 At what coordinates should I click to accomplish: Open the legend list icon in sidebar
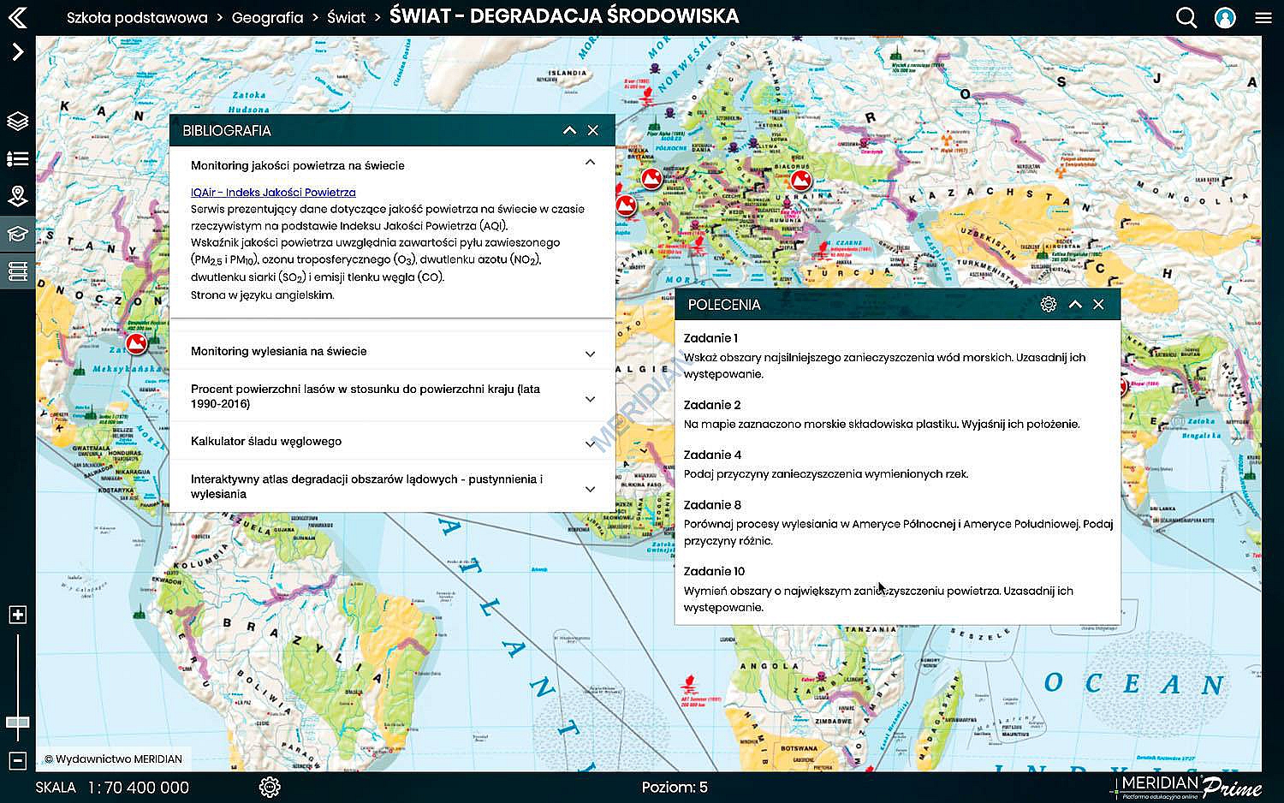coord(17,159)
